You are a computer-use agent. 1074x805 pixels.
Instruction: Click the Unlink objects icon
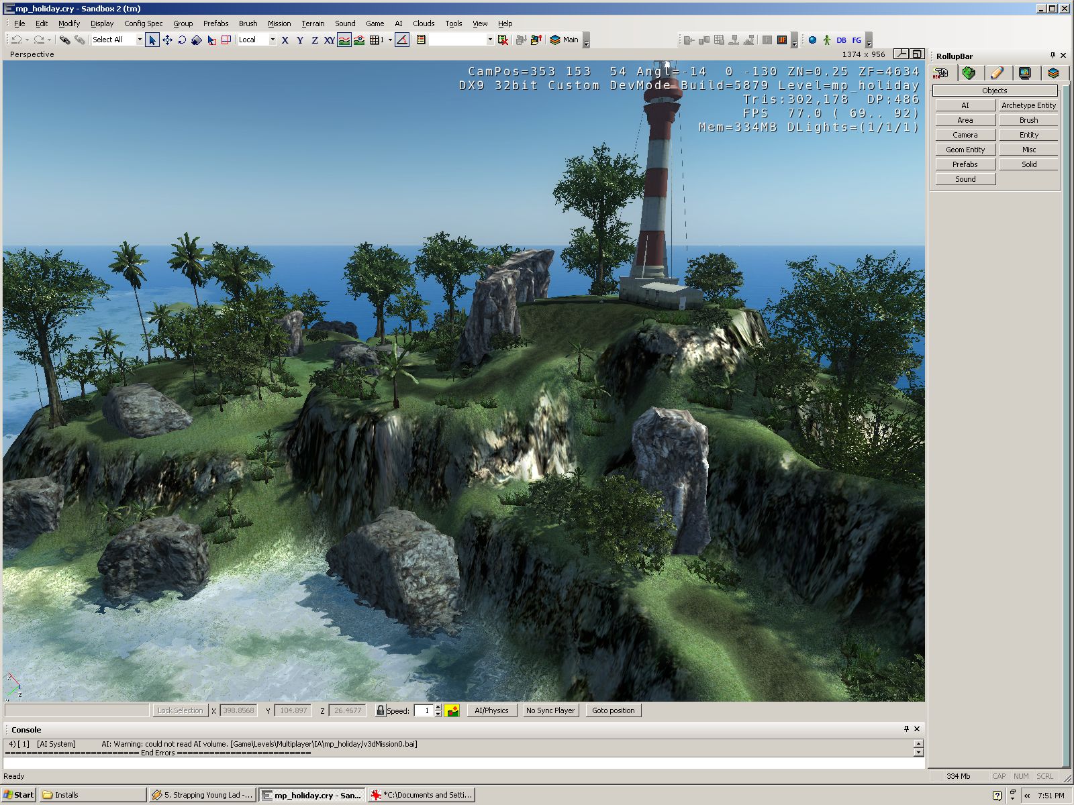point(80,40)
